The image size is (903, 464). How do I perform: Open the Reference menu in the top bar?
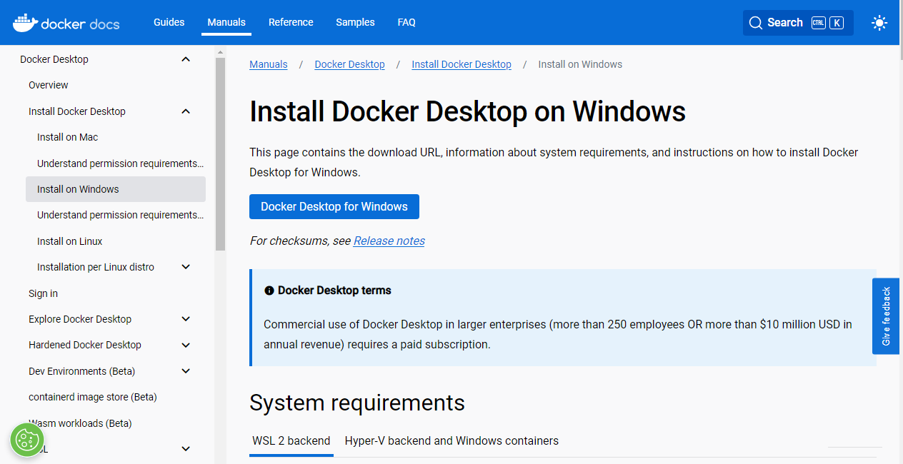(291, 22)
